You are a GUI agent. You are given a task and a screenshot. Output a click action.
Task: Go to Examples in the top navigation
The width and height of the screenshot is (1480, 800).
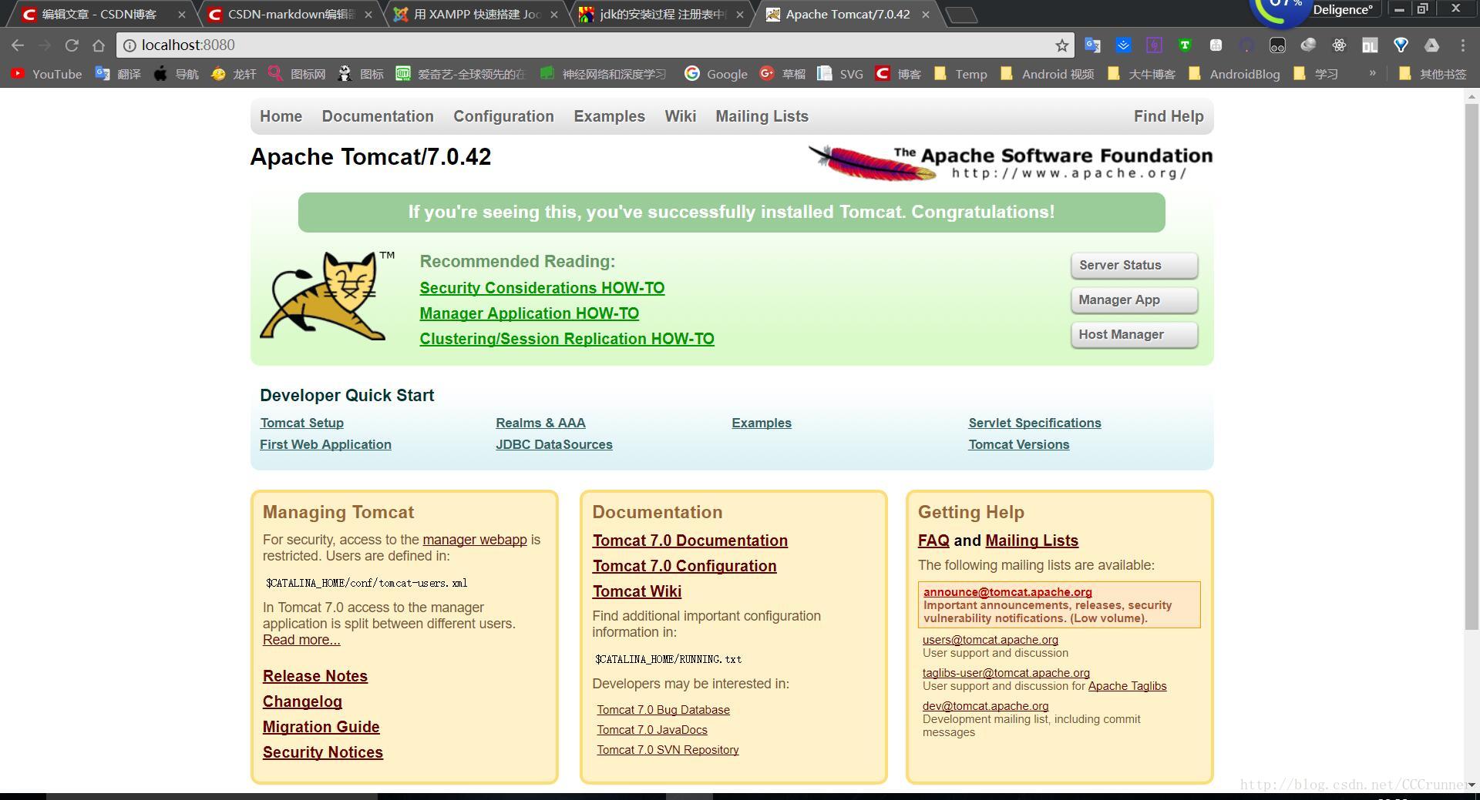609,116
